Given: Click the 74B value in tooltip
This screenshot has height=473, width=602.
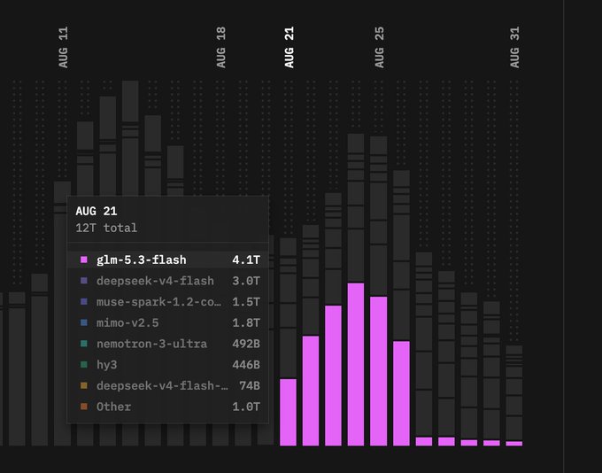Looking at the screenshot, I should 250,386.
